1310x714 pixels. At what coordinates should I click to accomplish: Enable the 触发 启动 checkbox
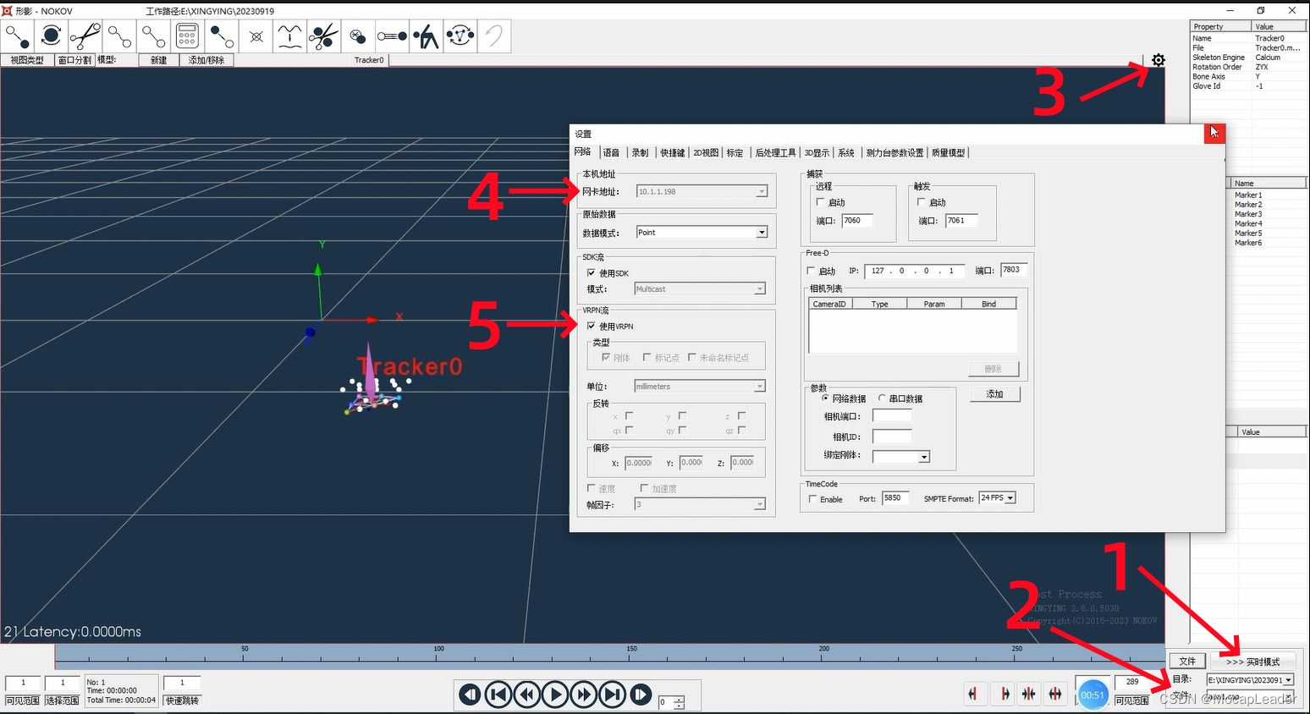pos(922,202)
